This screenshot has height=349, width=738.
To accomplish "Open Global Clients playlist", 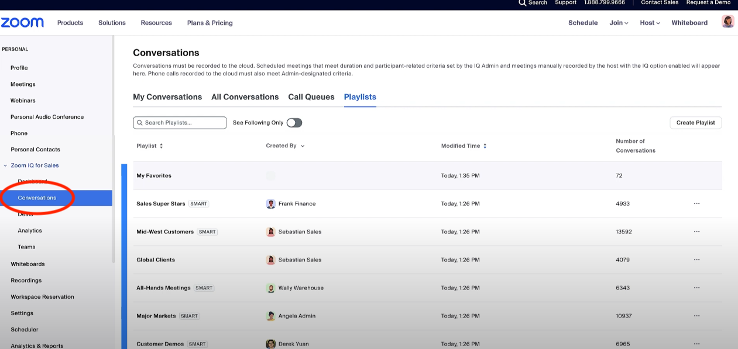I will pos(156,260).
